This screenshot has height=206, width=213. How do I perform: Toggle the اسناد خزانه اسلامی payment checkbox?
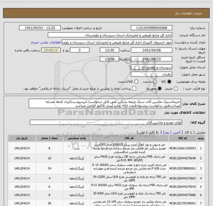[134, 89]
